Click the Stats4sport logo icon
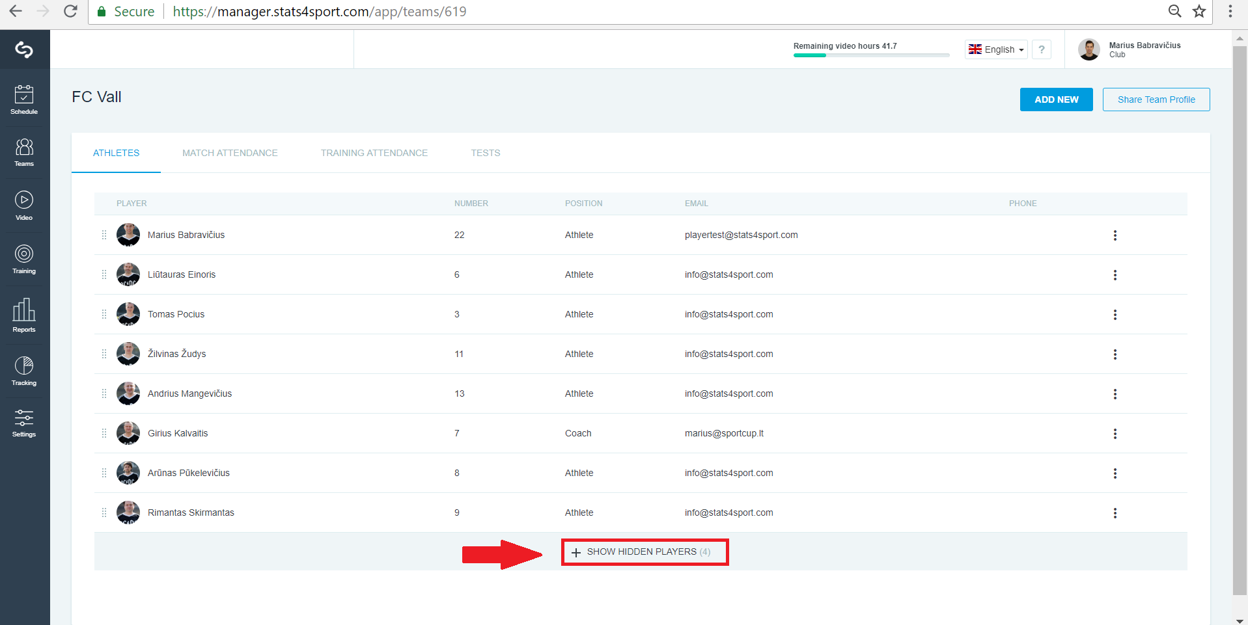Viewport: 1248px width, 625px height. point(24,49)
